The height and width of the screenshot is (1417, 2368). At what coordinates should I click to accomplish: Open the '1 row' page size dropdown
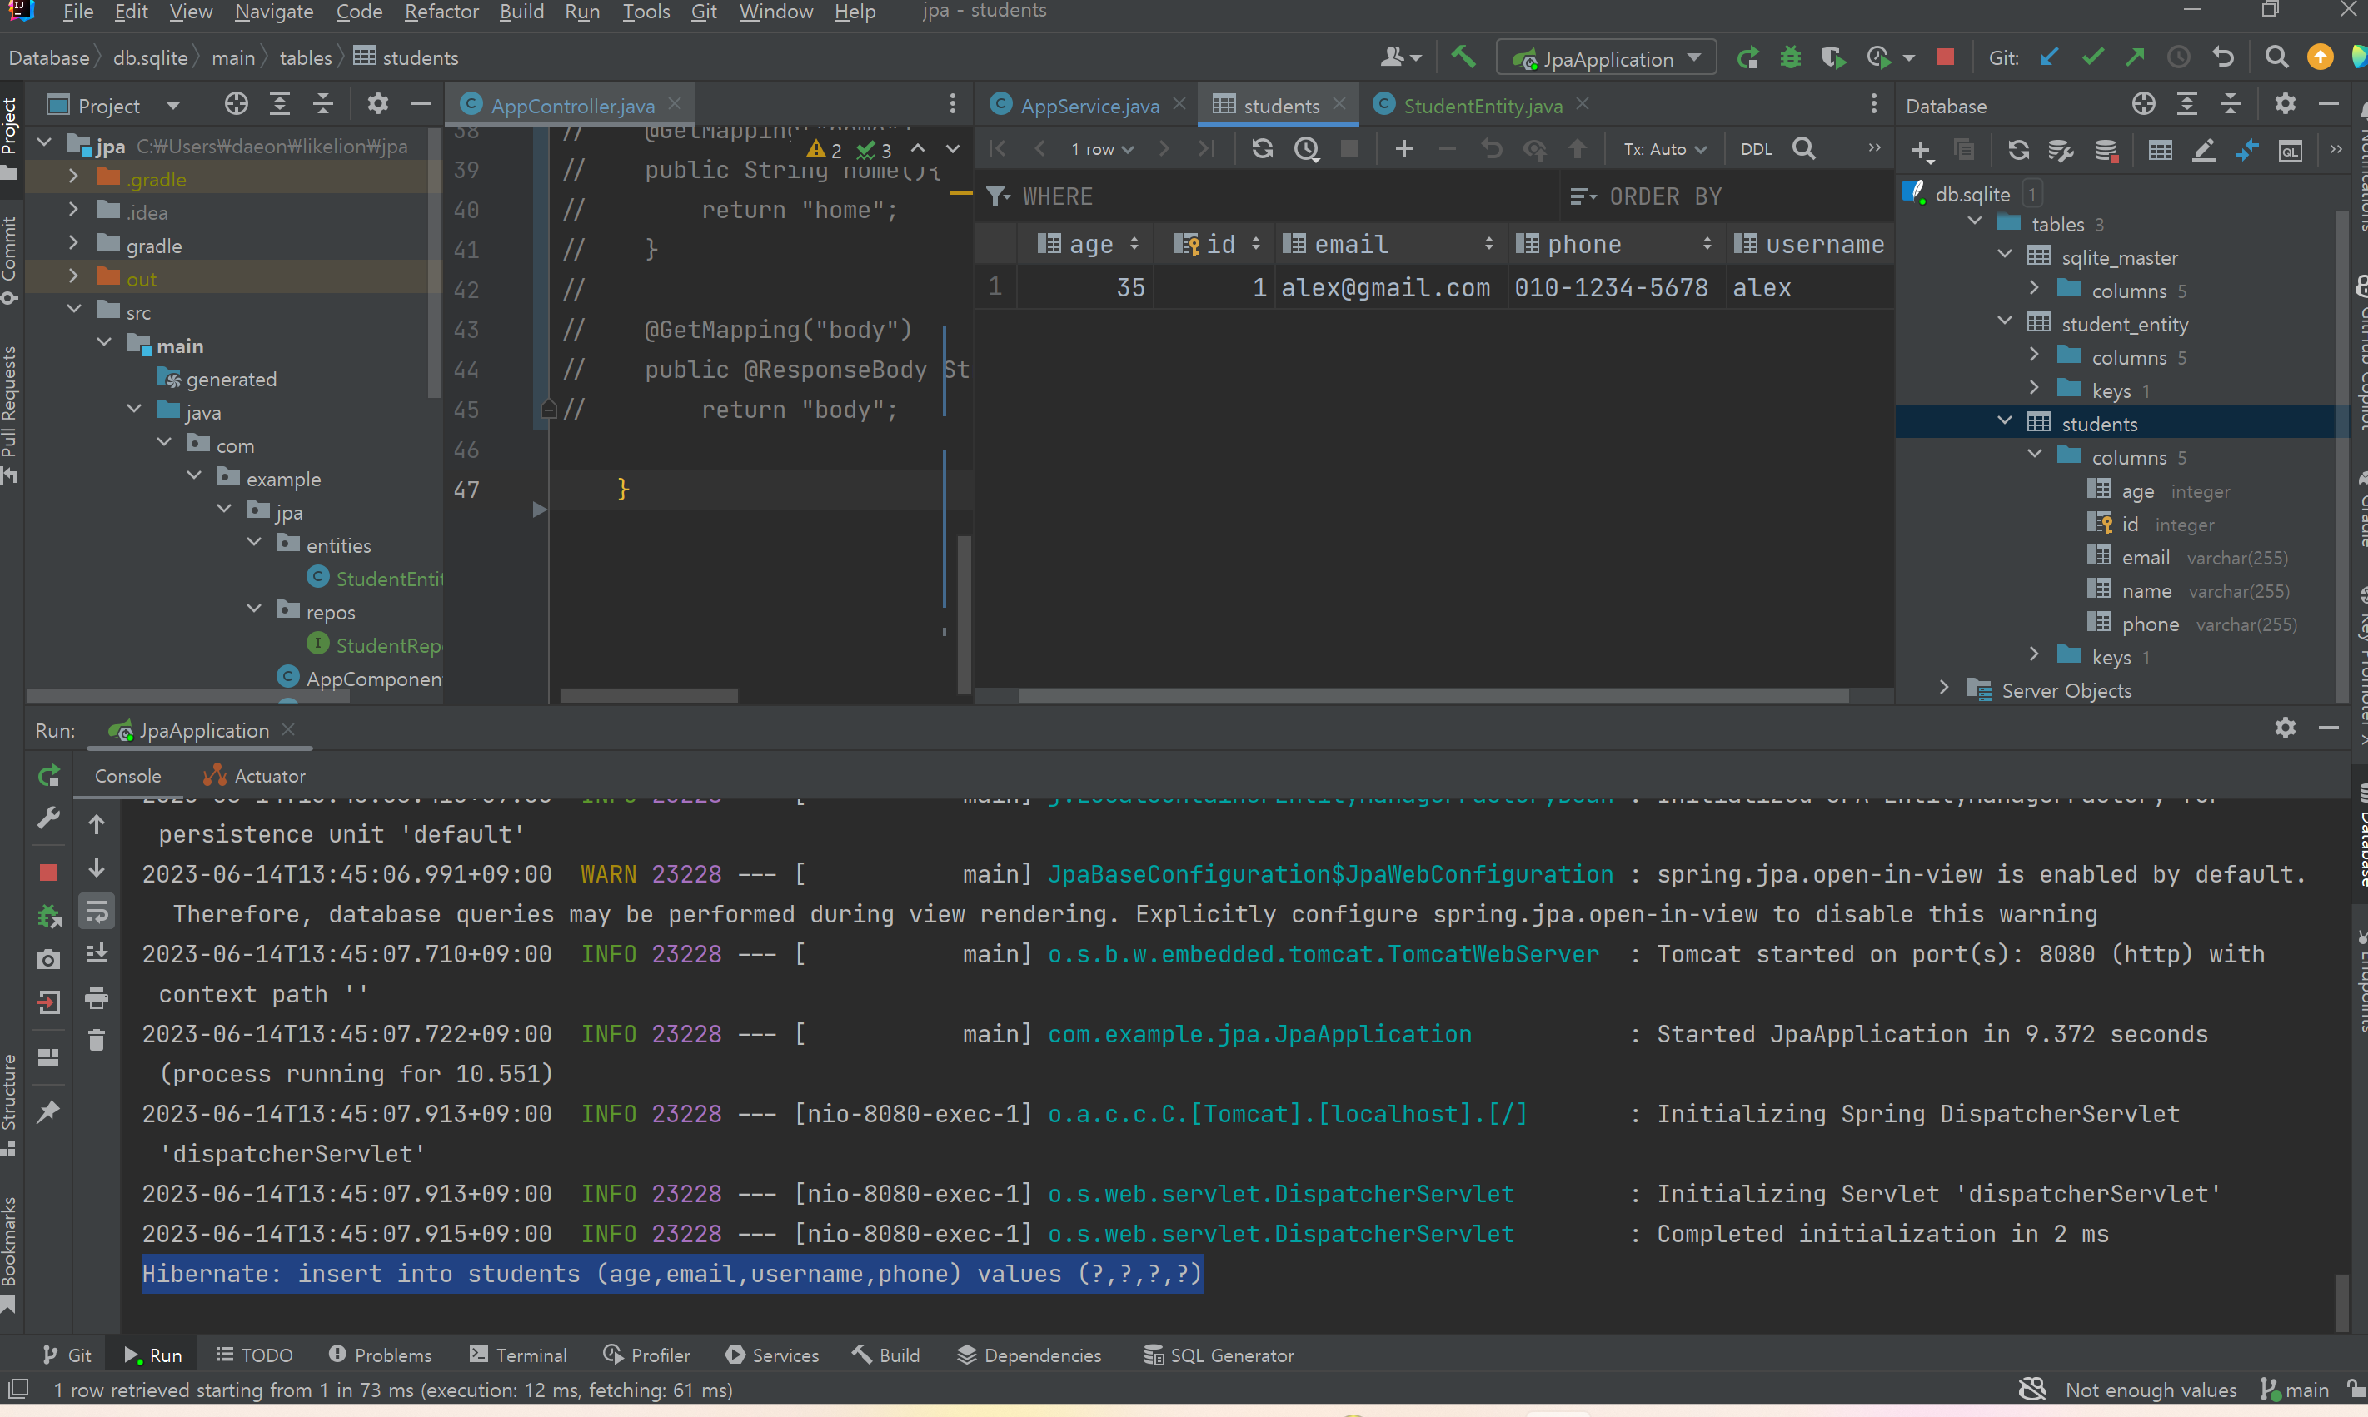click(1101, 149)
